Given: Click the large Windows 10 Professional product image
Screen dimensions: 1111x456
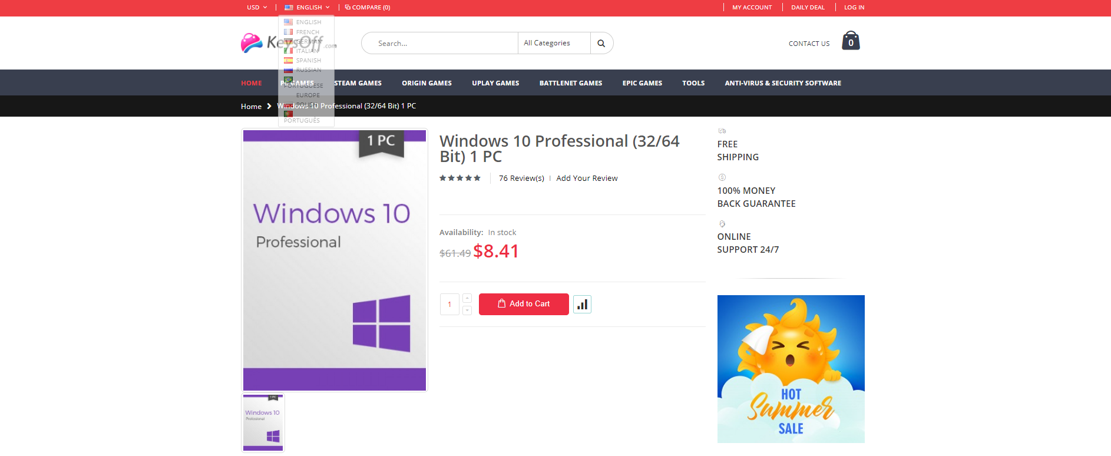Looking at the screenshot, I should 335,260.
